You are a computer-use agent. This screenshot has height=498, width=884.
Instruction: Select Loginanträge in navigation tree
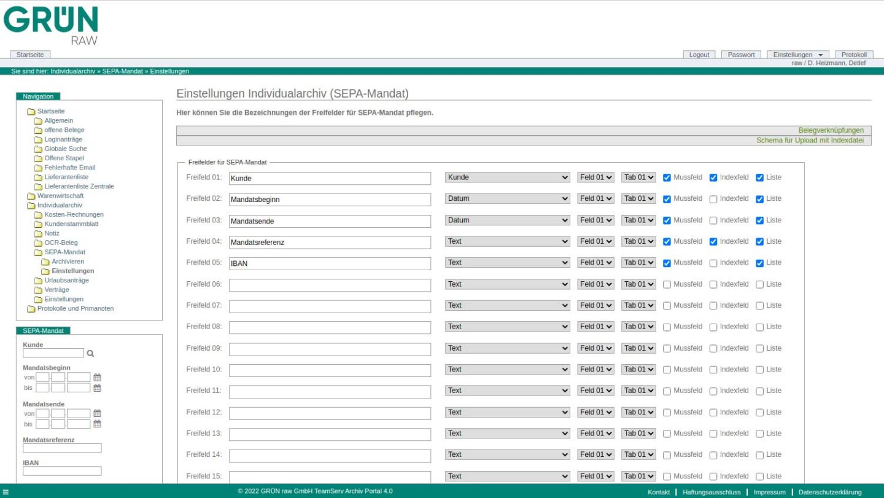[x=63, y=139]
